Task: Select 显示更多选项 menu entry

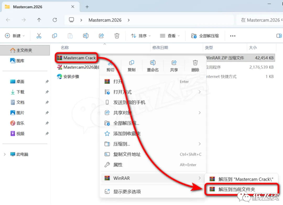Action: pyautogui.click(x=153, y=191)
